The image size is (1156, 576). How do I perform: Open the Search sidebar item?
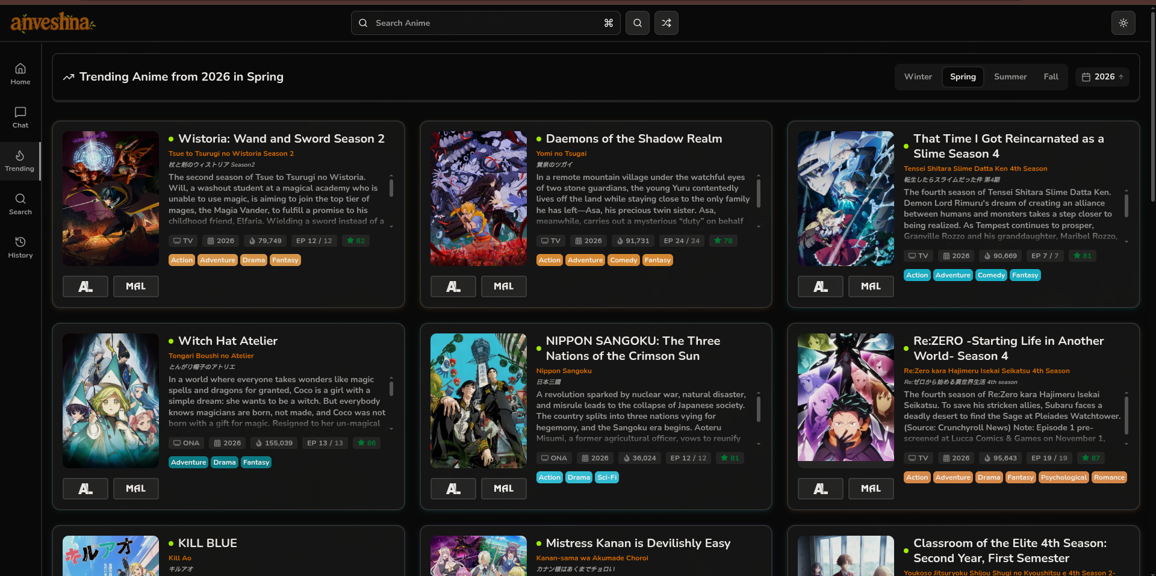click(x=20, y=204)
